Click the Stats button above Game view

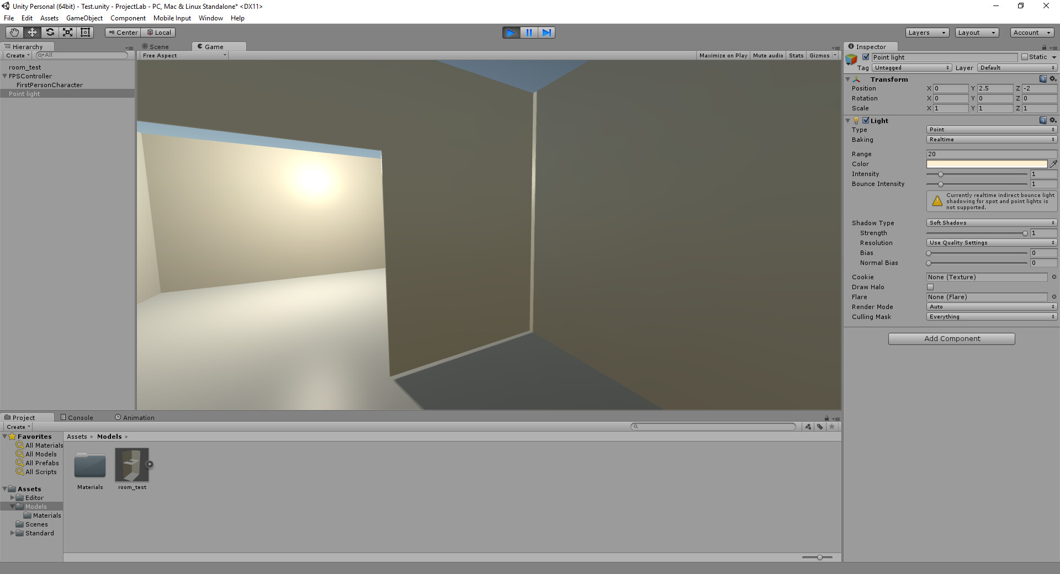(796, 55)
